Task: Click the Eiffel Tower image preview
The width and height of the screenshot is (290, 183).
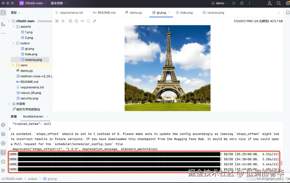Action: [167, 68]
